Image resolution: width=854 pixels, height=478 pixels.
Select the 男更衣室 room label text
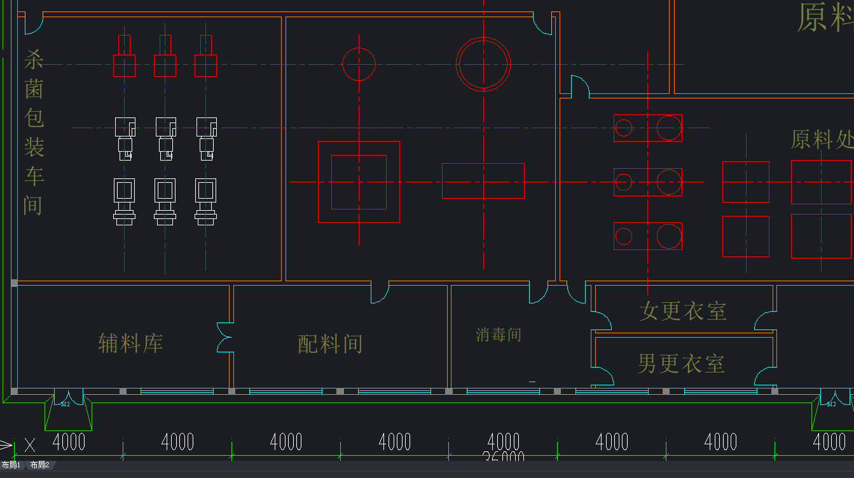tap(681, 364)
